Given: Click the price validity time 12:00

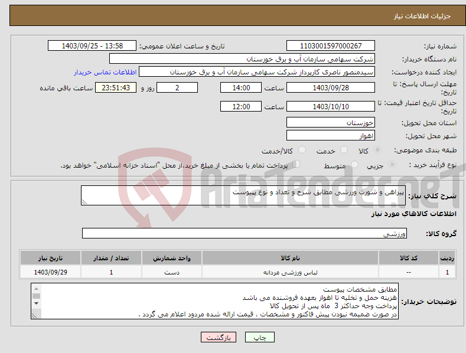Looking at the screenshot, I should 241,106.
